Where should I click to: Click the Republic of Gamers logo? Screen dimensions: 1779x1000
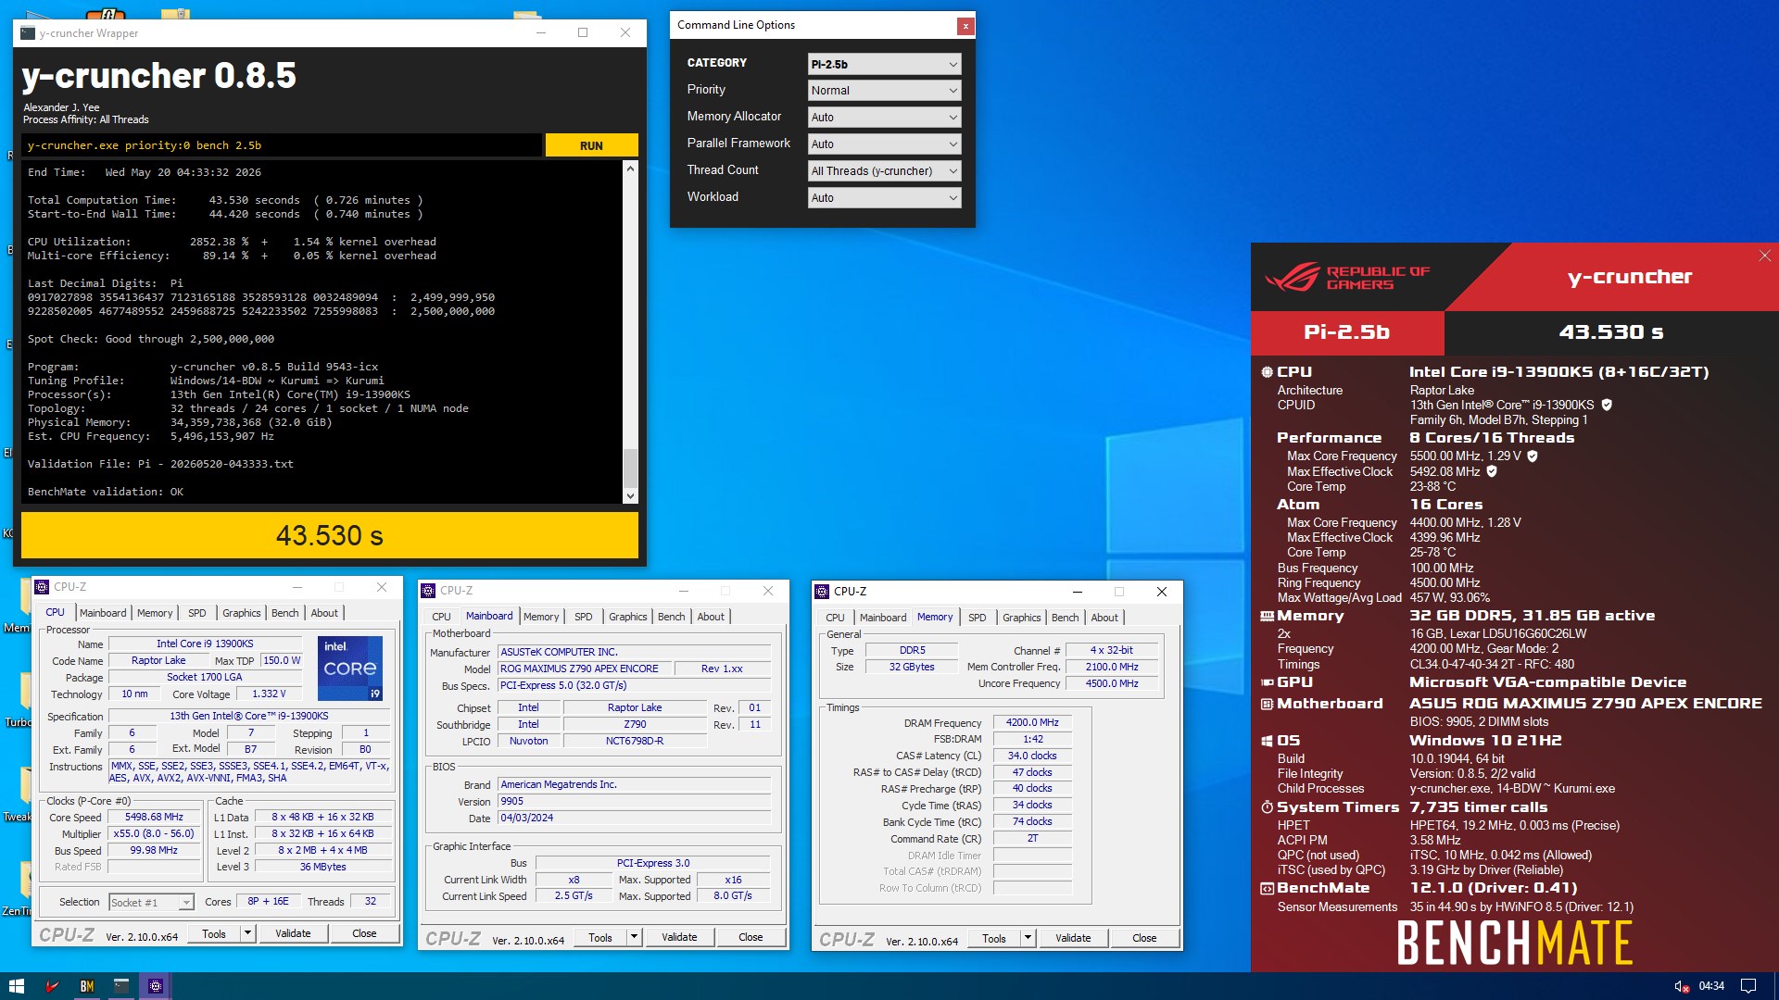(x=1346, y=277)
